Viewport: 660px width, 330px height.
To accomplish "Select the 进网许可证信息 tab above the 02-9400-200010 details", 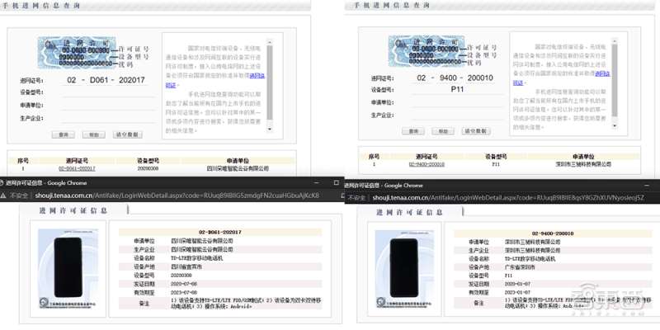I will tap(410, 212).
